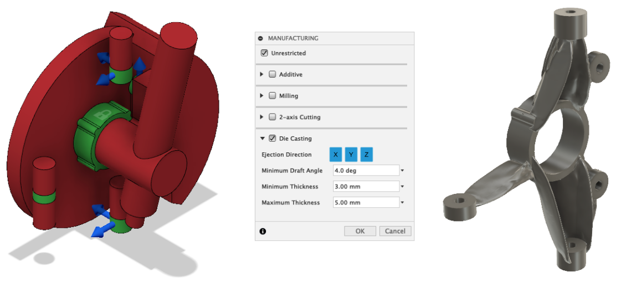626x282 pixels.
Task: Open Maximum Thickness dropdown arrow
Action: pos(402,203)
